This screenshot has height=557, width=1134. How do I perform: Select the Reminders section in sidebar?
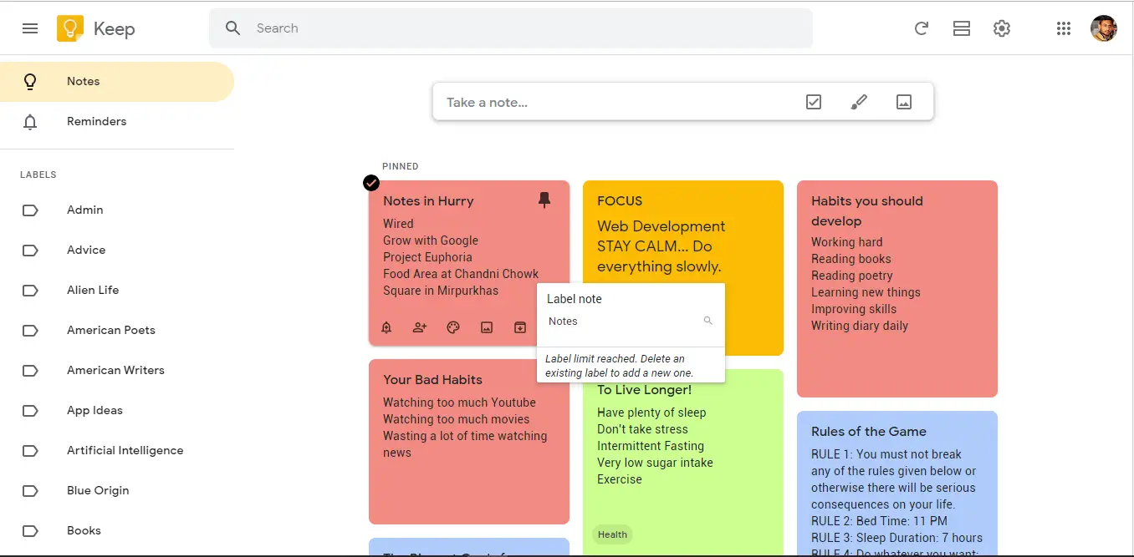[x=96, y=121]
